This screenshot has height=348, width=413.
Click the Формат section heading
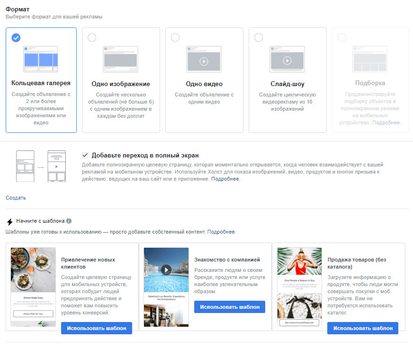coord(18,9)
